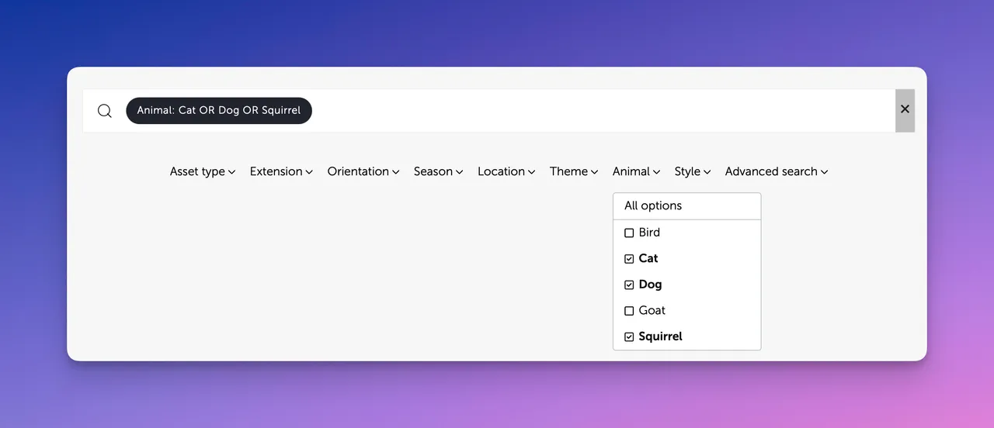The height and width of the screenshot is (428, 994).
Task: Uncheck the Dog option
Action: (629, 285)
